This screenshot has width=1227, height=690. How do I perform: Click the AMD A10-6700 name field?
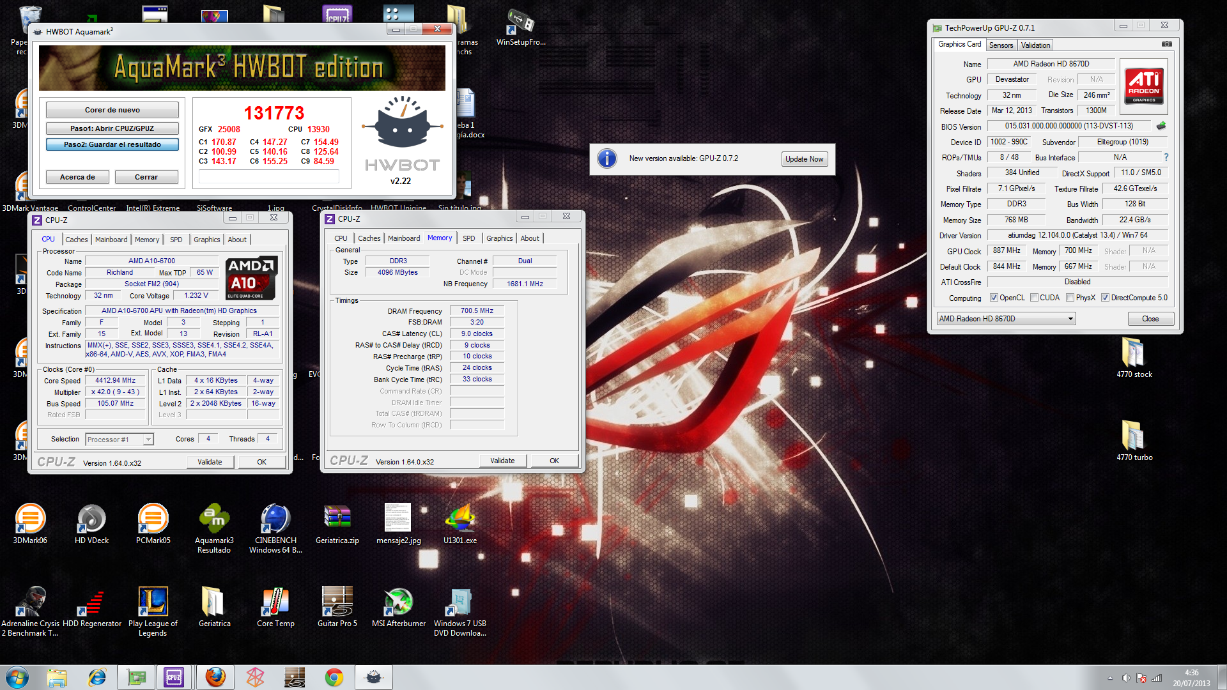pos(151,261)
